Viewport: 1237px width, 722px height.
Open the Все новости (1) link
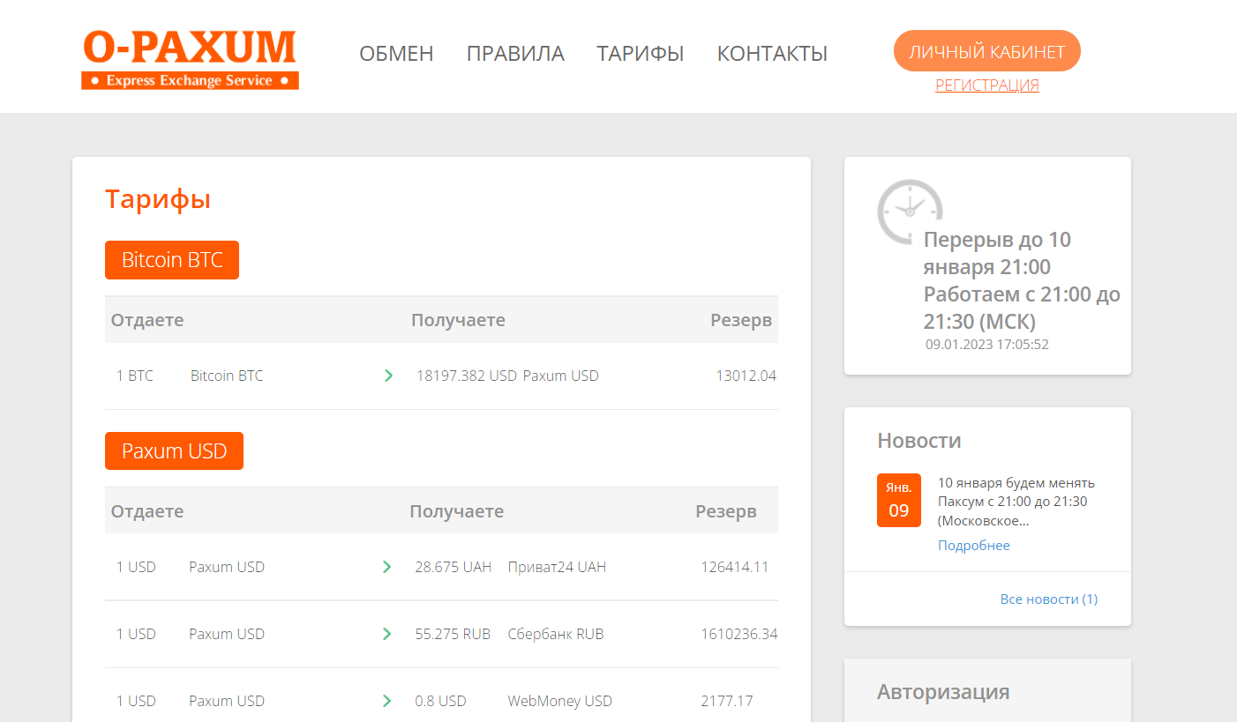1049,599
